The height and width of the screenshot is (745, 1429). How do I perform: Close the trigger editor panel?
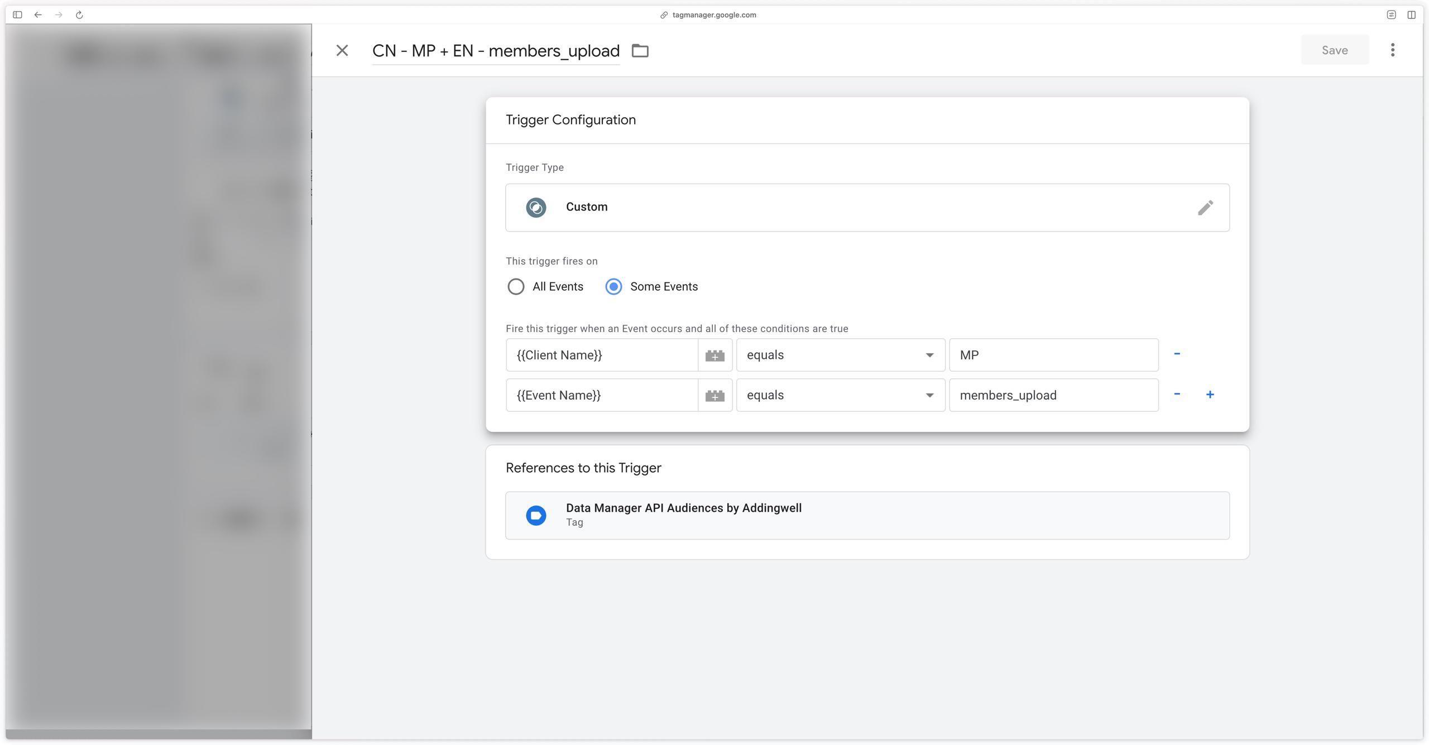[x=342, y=51]
